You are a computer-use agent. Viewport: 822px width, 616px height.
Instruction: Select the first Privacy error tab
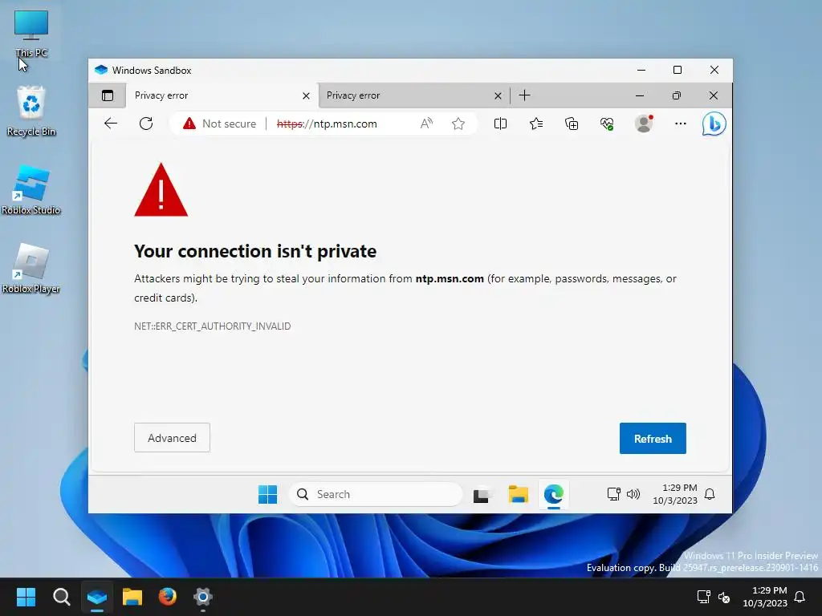(222, 95)
